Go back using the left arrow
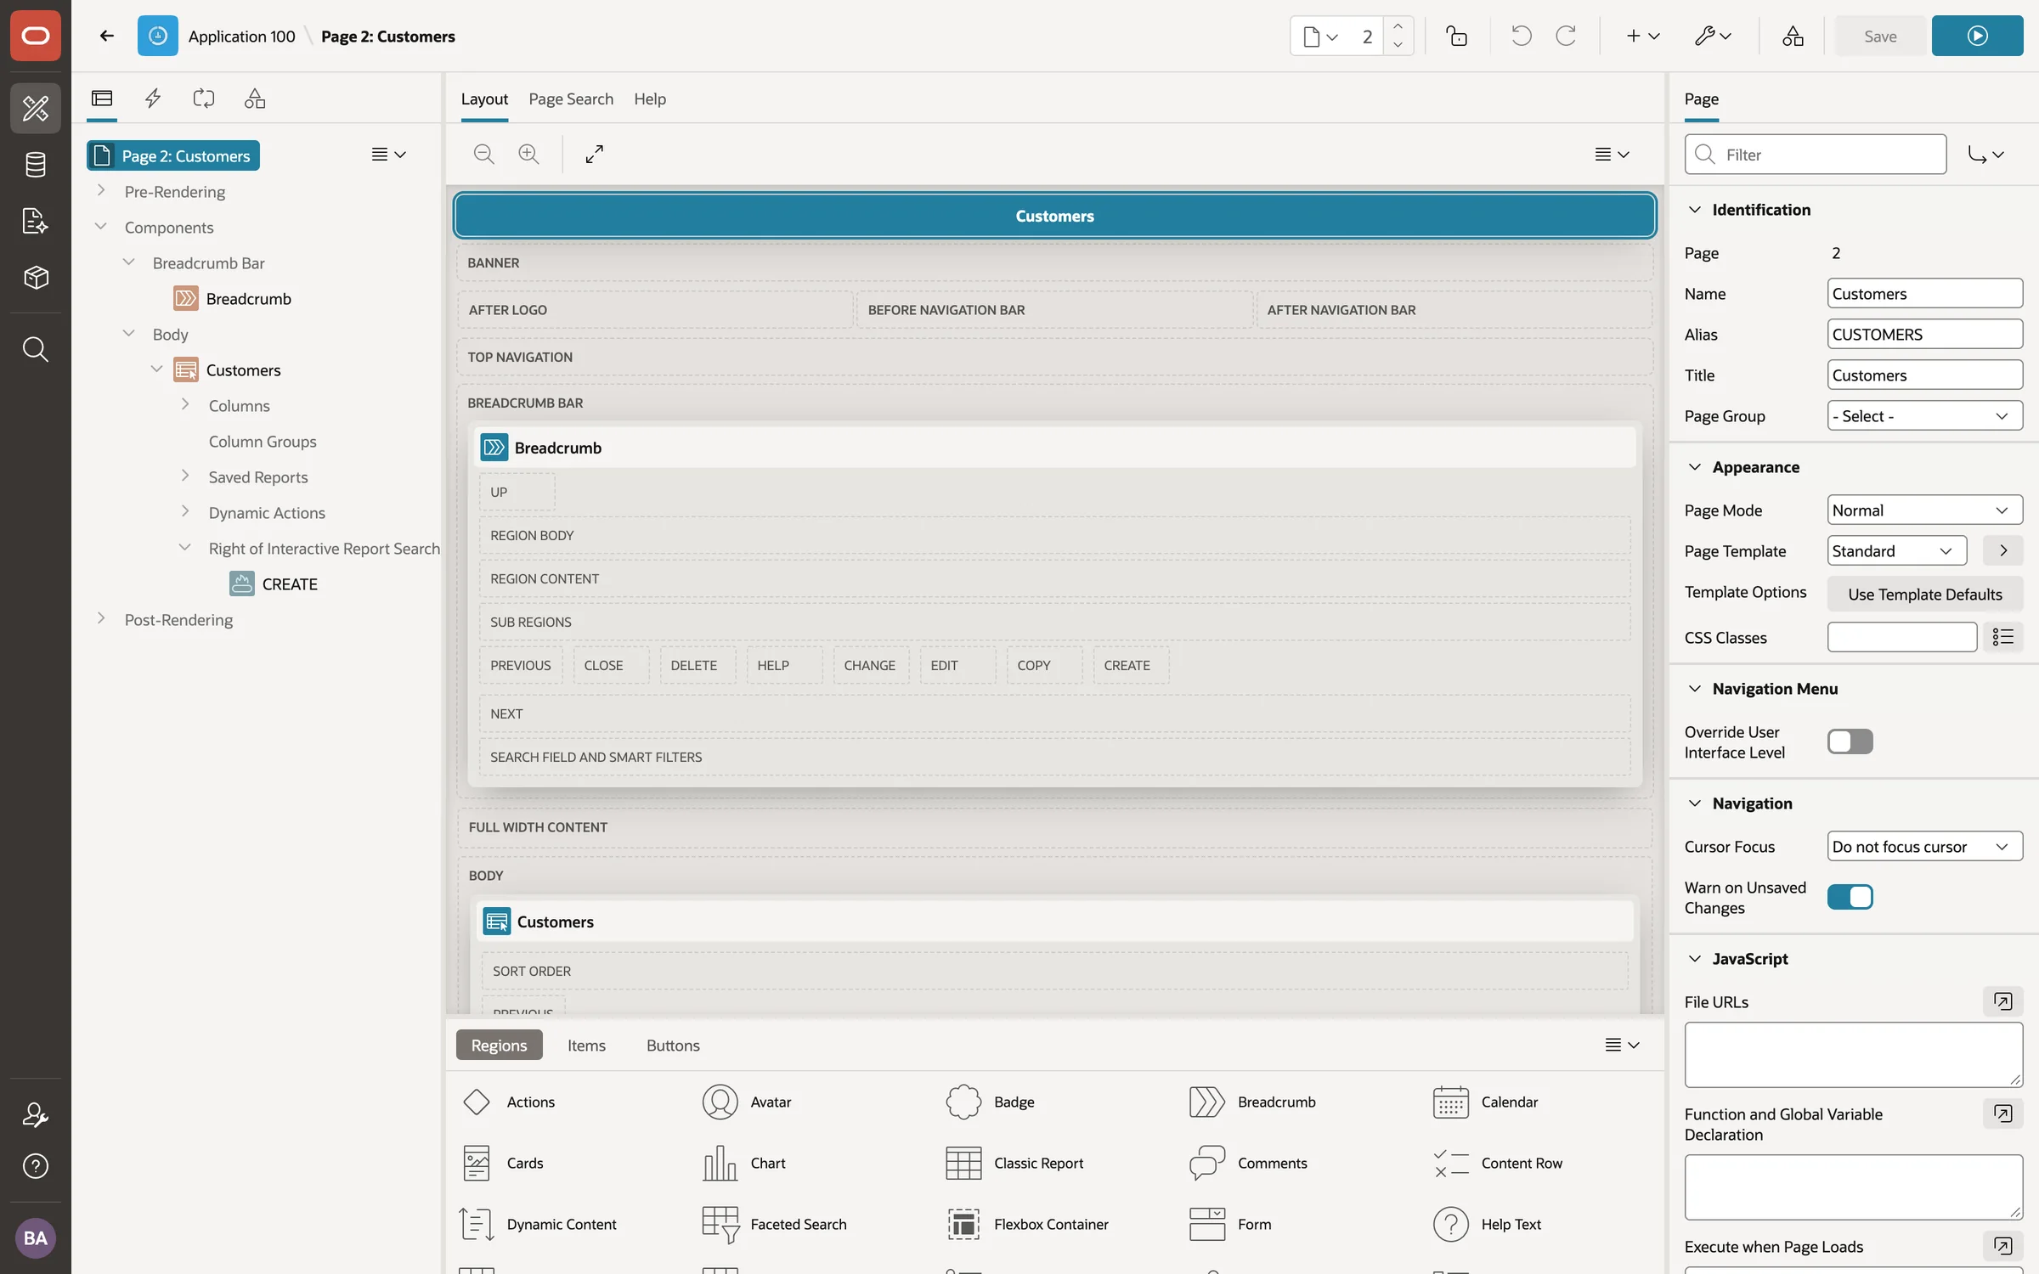The height and width of the screenshot is (1274, 2039). coord(106,36)
